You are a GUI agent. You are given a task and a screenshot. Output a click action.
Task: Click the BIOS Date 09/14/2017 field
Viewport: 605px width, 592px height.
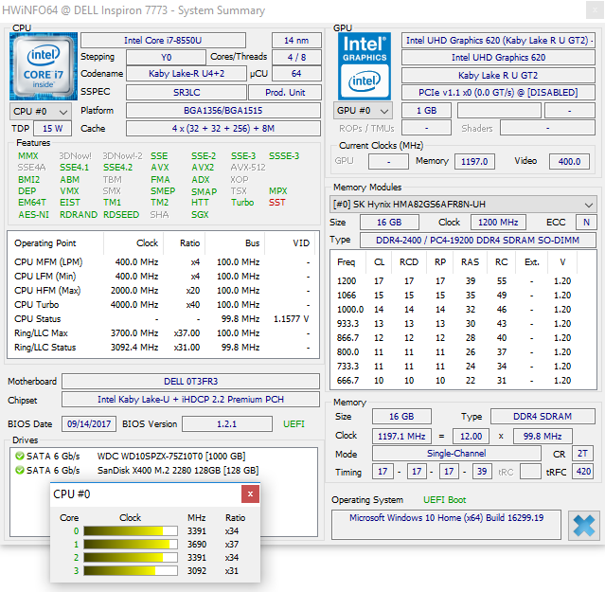point(89,424)
